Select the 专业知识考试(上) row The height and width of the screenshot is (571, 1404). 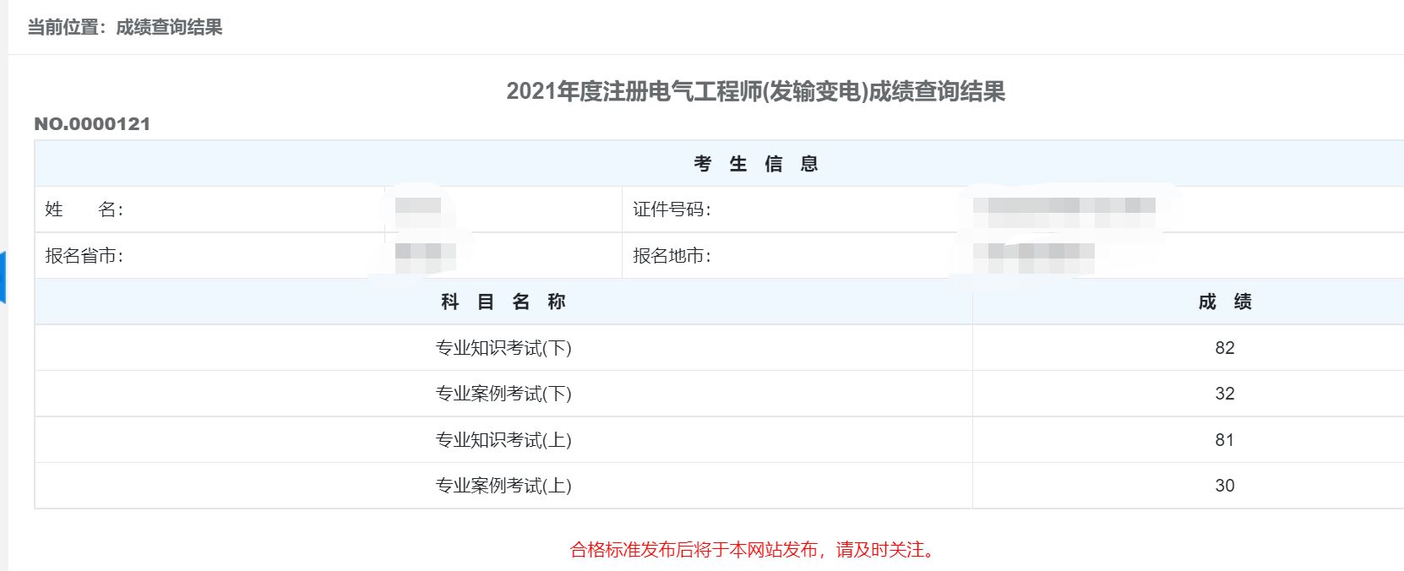tap(719, 440)
